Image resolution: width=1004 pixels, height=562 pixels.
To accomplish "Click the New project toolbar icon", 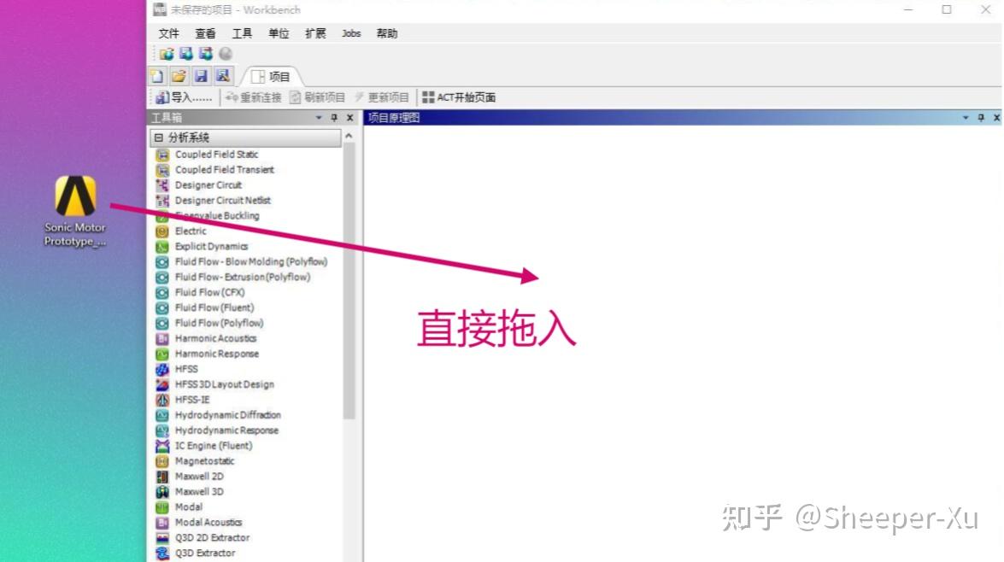I will [x=156, y=75].
